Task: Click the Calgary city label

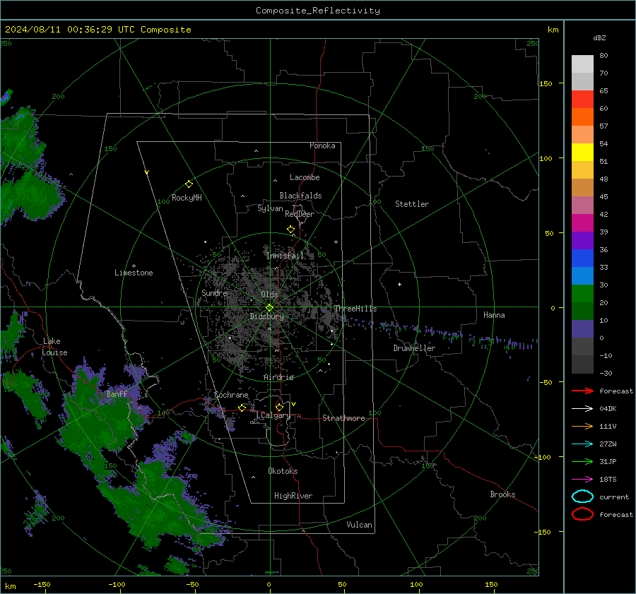Action: coord(276,415)
